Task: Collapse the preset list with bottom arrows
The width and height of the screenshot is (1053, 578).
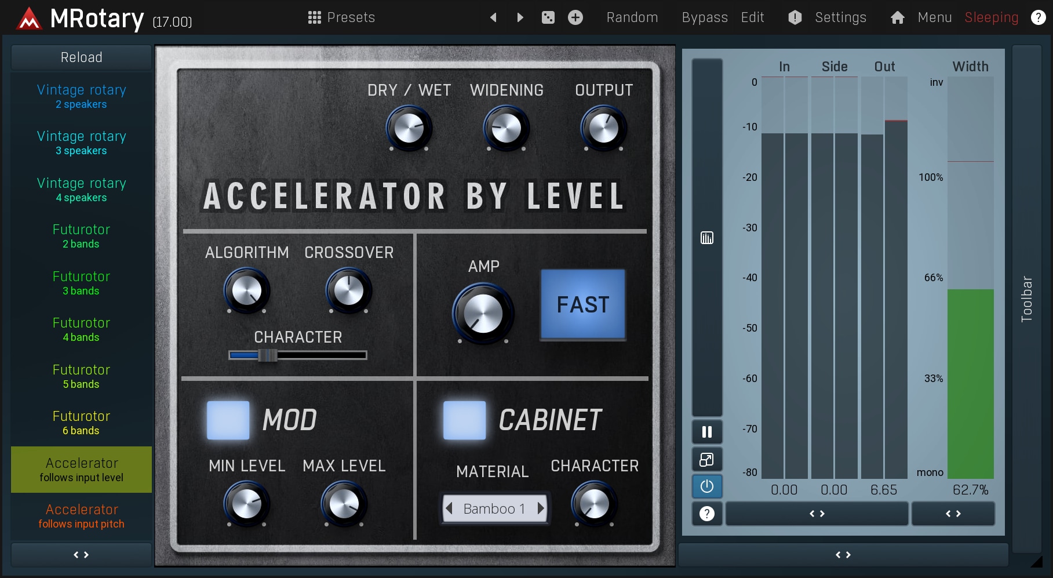Action: 81,555
